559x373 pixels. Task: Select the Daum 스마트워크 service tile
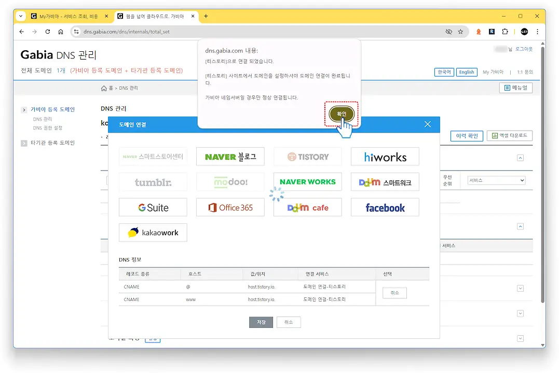pyautogui.click(x=385, y=182)
